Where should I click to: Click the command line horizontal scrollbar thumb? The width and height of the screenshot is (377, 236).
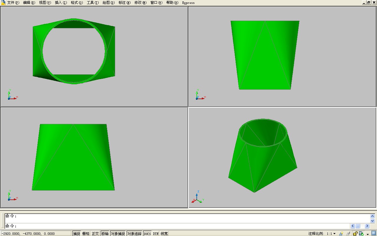click(x=358, y=226)
